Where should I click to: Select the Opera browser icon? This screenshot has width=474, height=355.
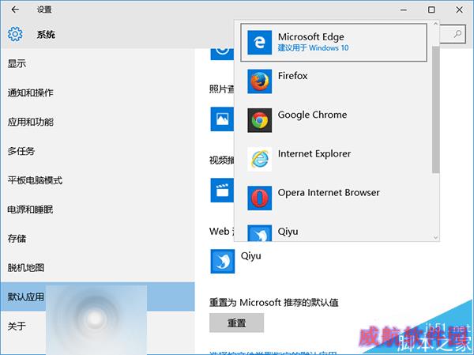(x=259, y=198)
